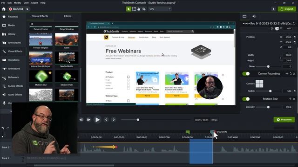Screen dimensions: 298x167
Task: Click the download icon beside Export
Action: click(273, 9)
